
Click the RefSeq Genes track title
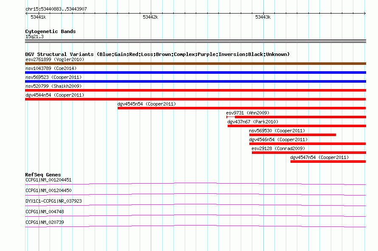pyautogui.click(x=43, y=175)
